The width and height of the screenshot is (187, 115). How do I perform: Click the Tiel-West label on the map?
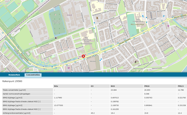coord(61,64)
